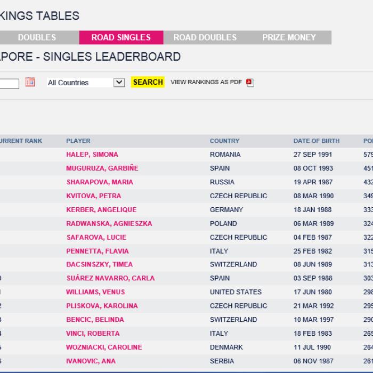Select Angelique Kerber's player link
This screenshot has width=373, height=373.
[x=101, y=210]
